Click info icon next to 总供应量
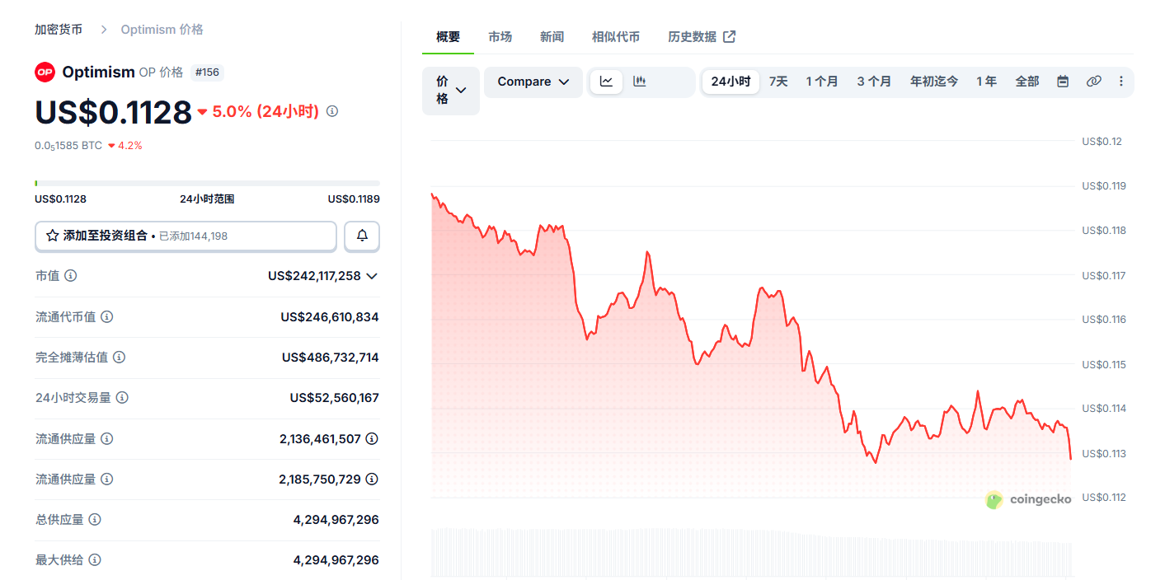Viewport: 1151px width, 580px height. [x=95, y=520]
